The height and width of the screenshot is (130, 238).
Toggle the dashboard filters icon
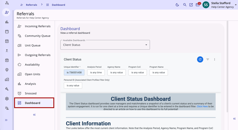click(208, 60)
